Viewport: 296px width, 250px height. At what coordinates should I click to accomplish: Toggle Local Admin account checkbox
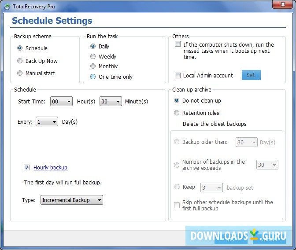178,75
